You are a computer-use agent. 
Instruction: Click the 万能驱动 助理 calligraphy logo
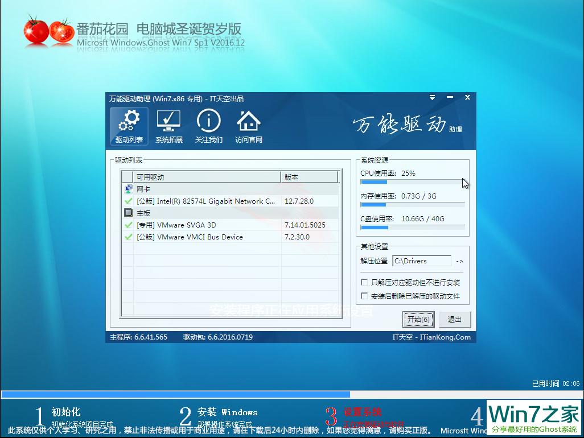[408, 125]
